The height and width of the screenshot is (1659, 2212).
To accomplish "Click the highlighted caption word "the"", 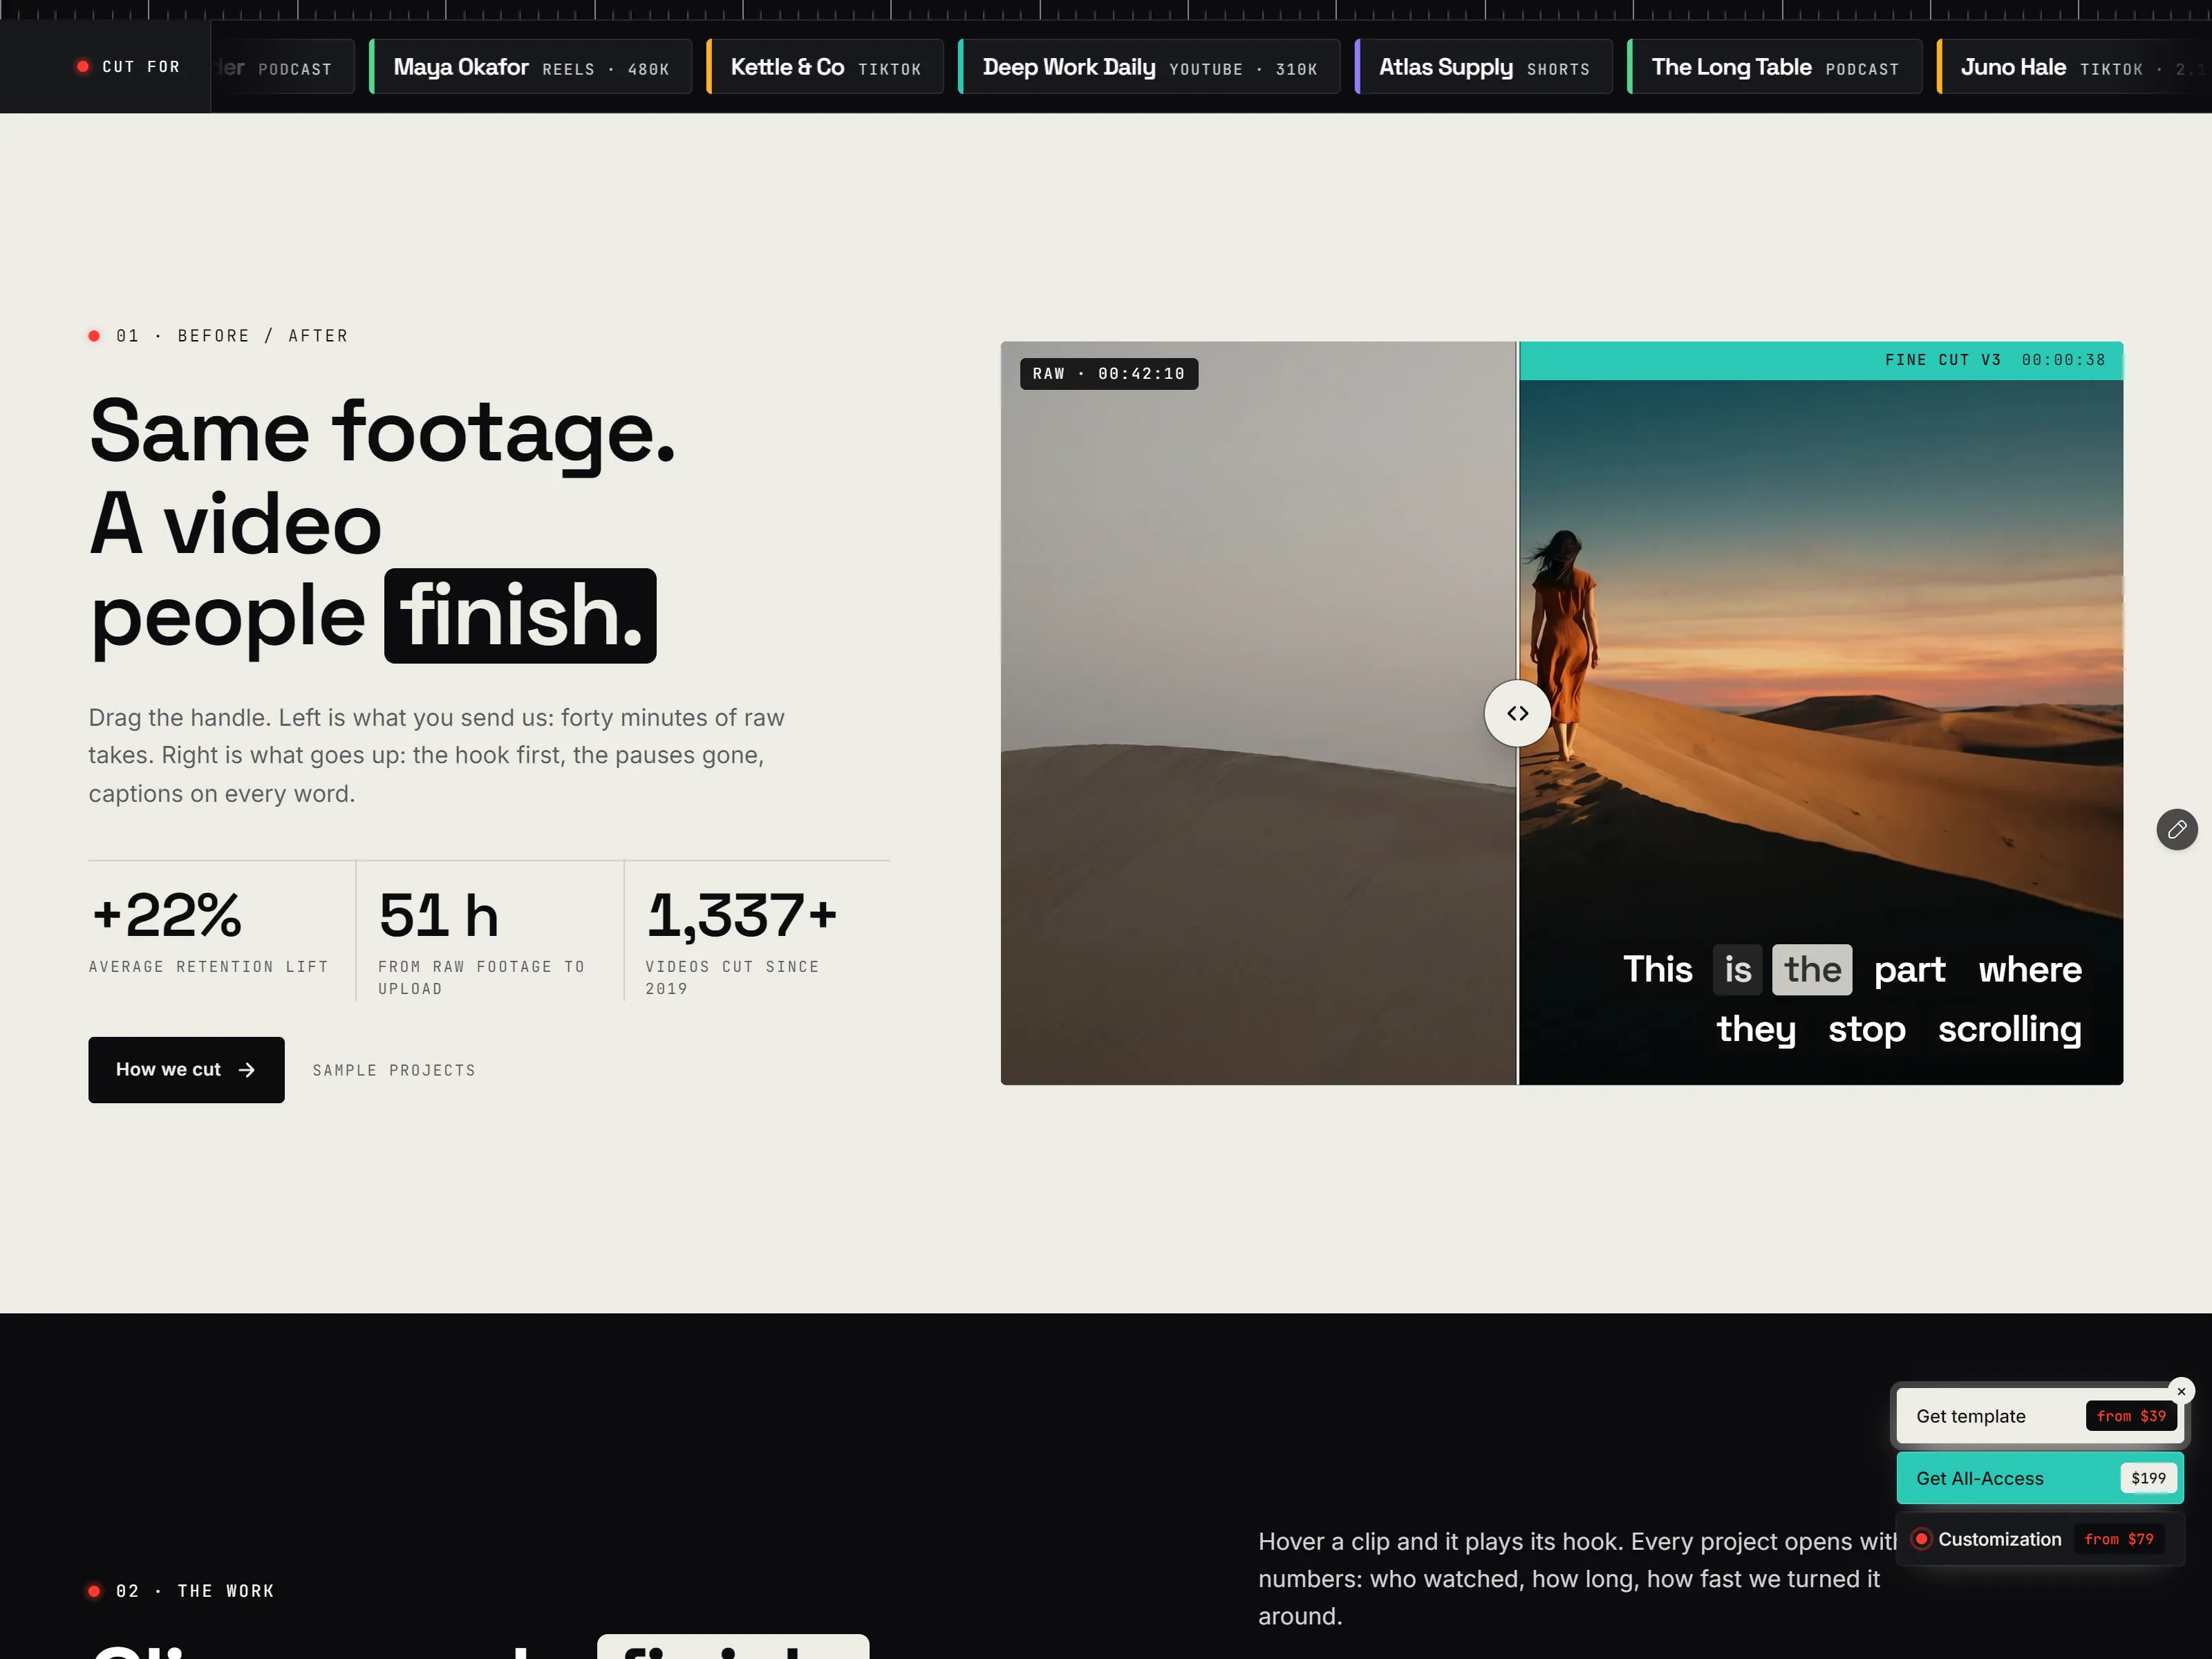I will pyautogui.click(x=1812, y=969).
